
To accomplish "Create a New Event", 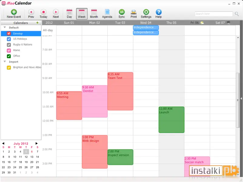I will pyautogui.click(x=14, y=14).
